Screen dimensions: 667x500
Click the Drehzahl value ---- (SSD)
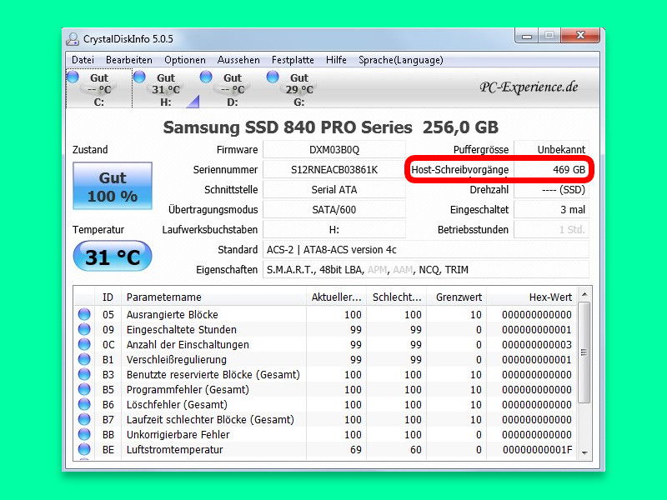[x=551, y=190]
